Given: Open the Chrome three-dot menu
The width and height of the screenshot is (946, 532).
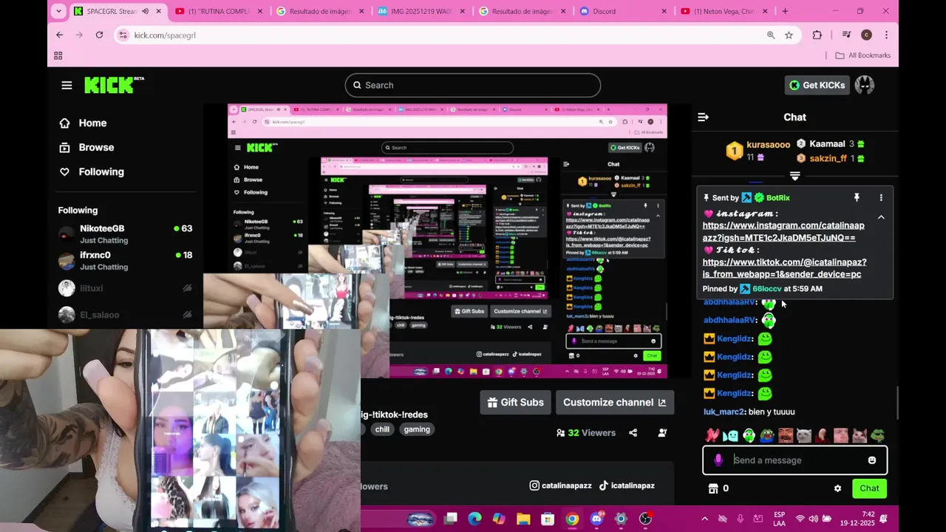Looking at the screenshot, I should pos(886,35).
